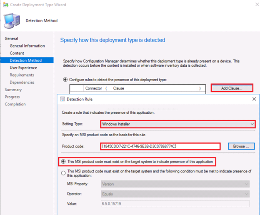Expand the Operator dropdown
Screen dimensions: 260x215
(x=175, y=194)
